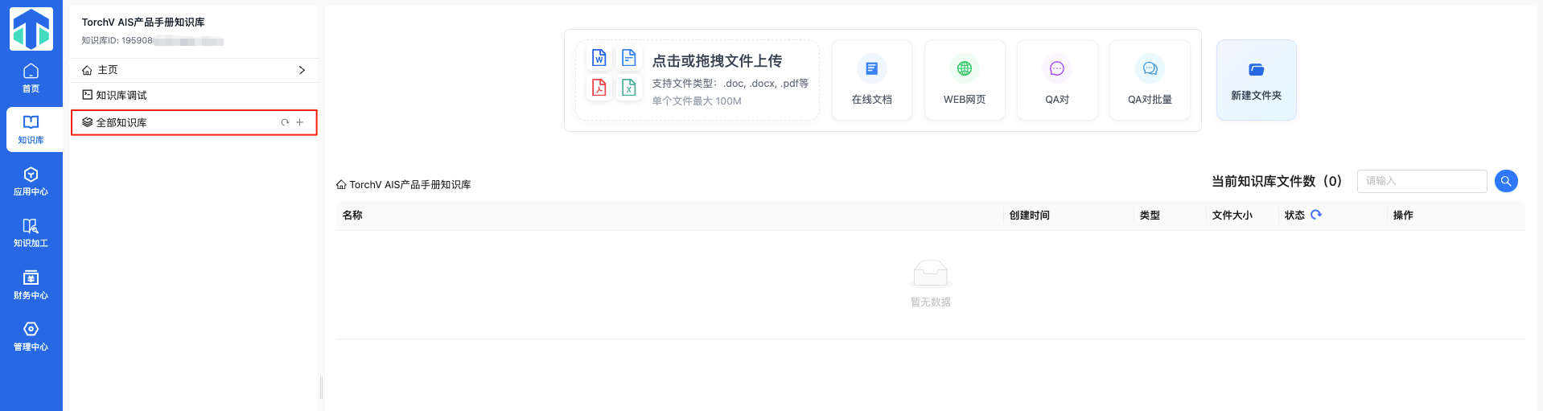
Task: Click the green Excel file icon
Action: pos(629,87)
